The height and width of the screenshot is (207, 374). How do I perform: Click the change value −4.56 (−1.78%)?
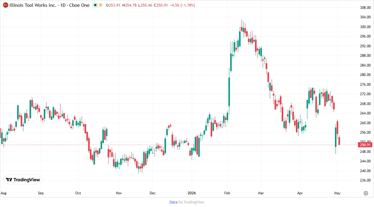pyautogui.click(x=182, y=5)
